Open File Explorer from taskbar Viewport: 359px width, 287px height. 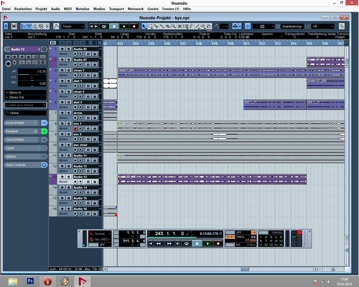[13, 281]
